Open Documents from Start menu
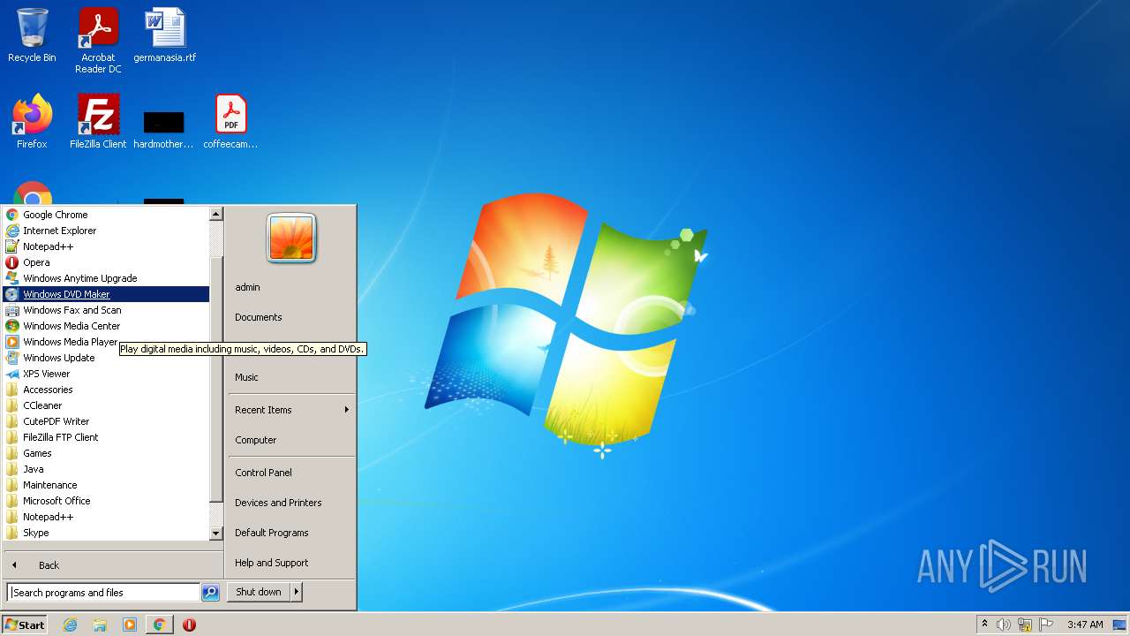The image size is (1130, 636). tap(291, 317)
